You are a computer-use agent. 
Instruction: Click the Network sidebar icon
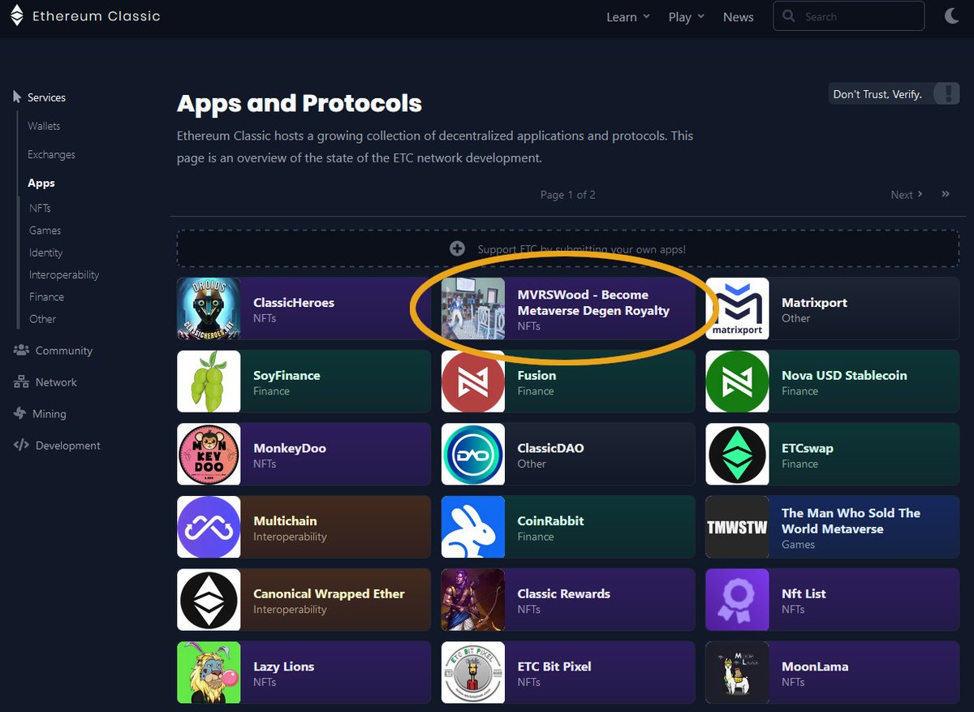[x=20, y=382]
